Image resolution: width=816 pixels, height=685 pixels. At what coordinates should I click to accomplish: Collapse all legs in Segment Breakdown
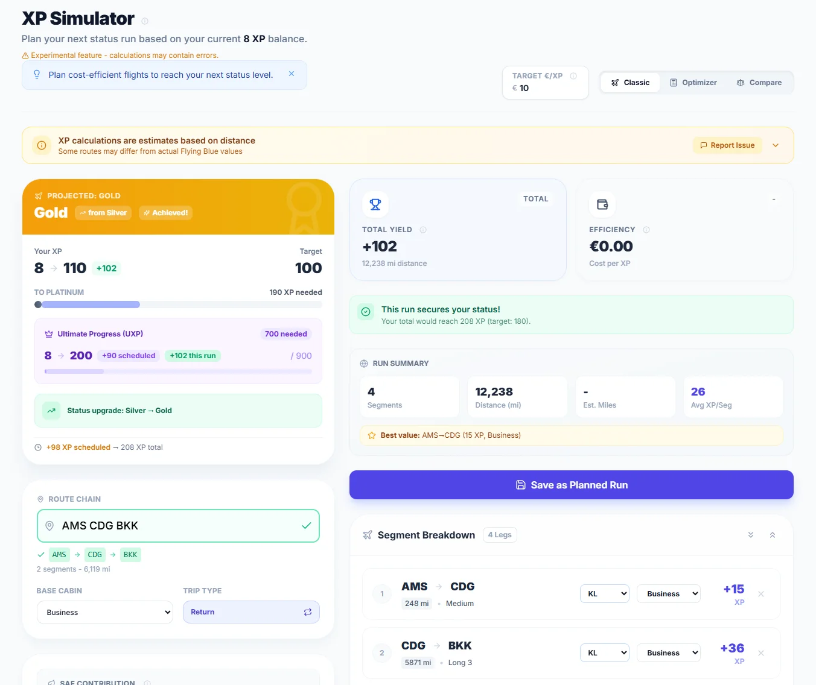point(773,535)
